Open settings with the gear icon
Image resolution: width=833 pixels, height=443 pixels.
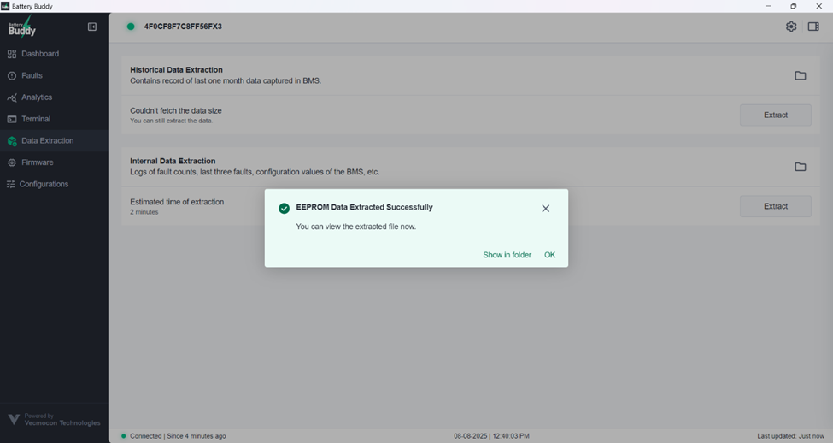pyautogui.click(x=791, y=27)
